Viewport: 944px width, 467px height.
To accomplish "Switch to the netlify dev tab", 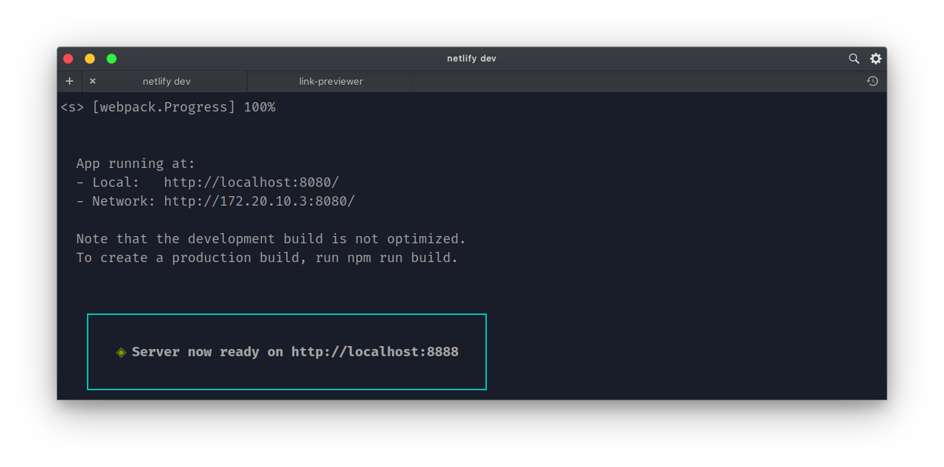I will [165, 81].
